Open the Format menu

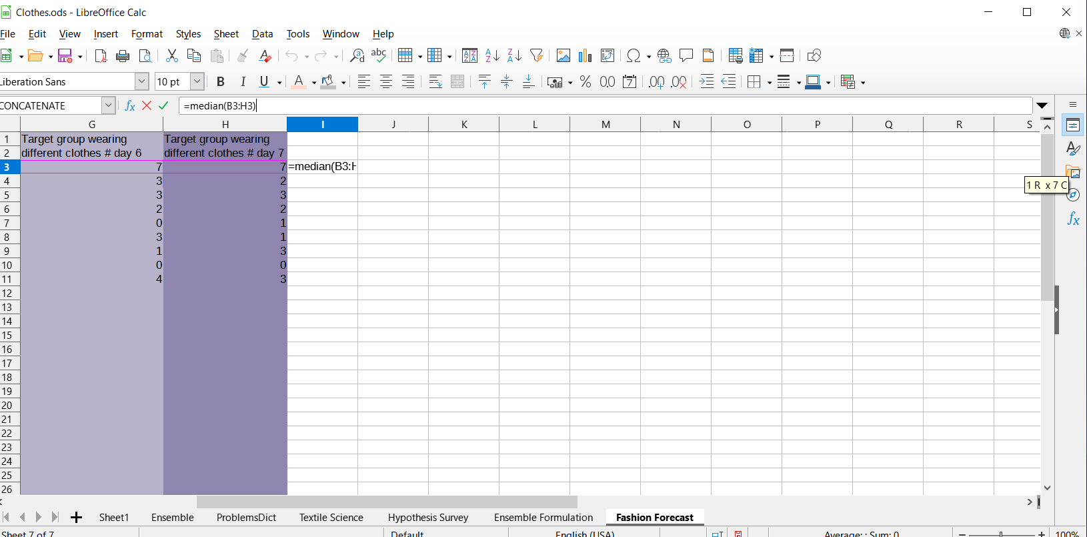click(x=147, y=34)
